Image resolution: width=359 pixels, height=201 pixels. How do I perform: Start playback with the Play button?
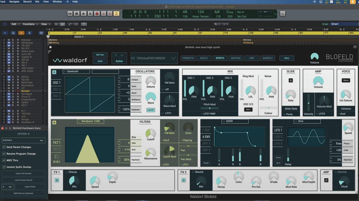pyautogui.click(x=83, y=13)
